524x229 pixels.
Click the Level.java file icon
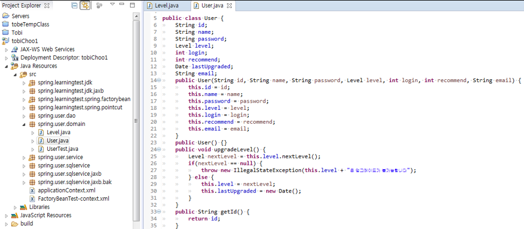coord(41,133)
